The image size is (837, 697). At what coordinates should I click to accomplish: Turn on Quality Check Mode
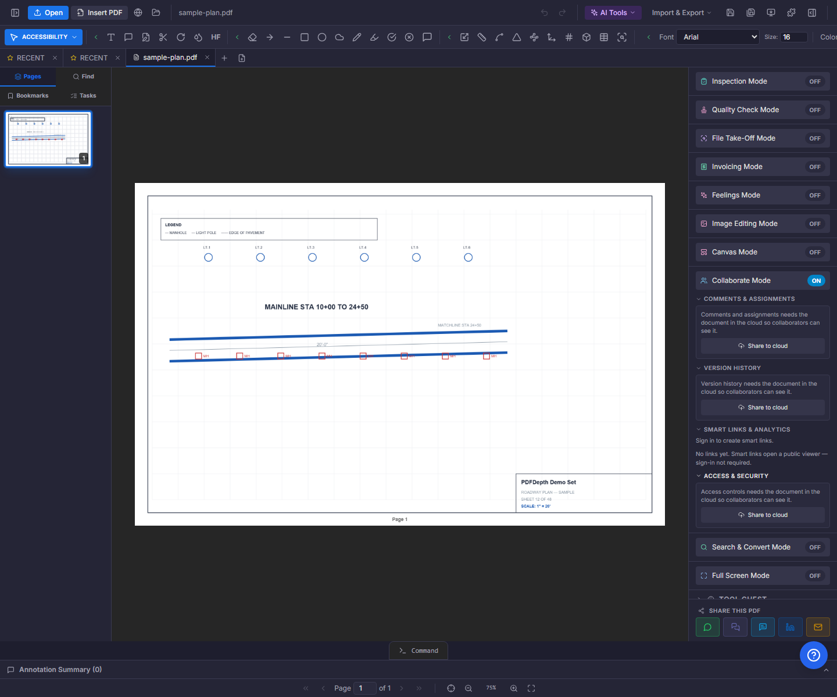tap(815, 110)
